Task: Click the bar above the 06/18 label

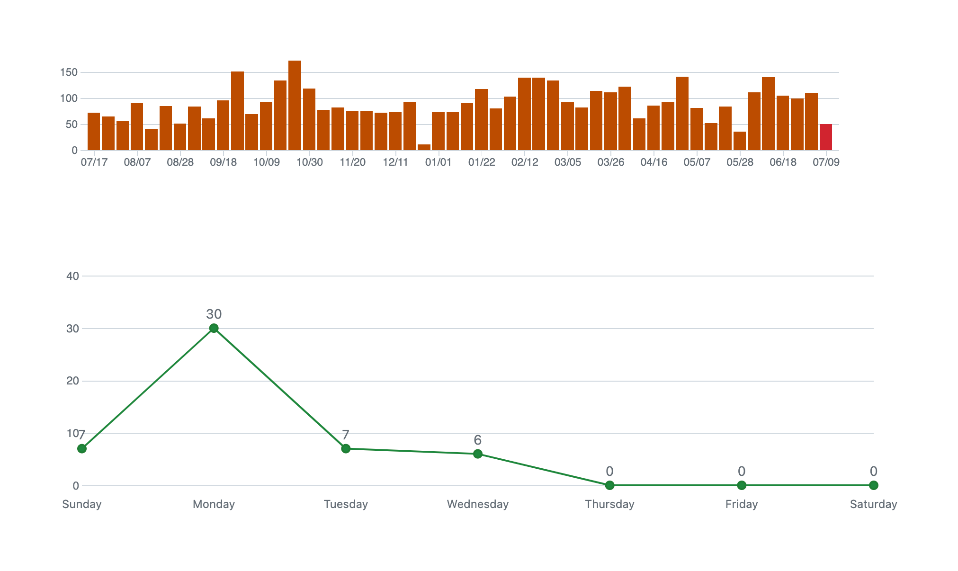Action: click(x=782, y=123)
